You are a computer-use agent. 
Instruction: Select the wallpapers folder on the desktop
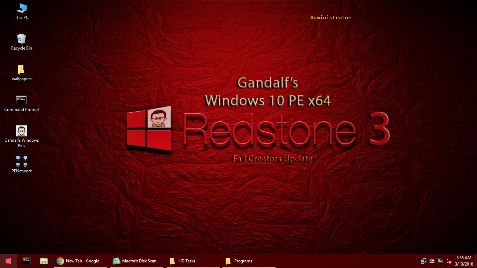pos(22,73)
